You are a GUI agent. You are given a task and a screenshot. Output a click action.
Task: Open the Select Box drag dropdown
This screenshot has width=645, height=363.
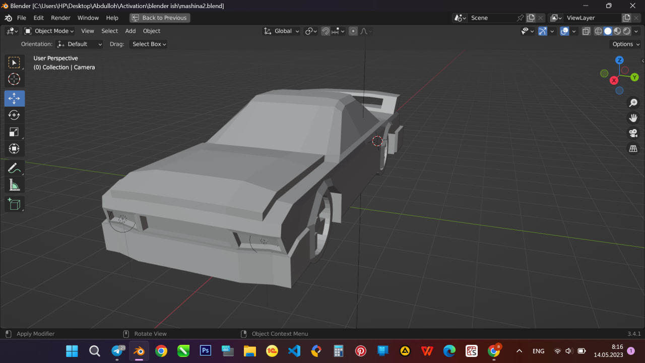(148, 44)
